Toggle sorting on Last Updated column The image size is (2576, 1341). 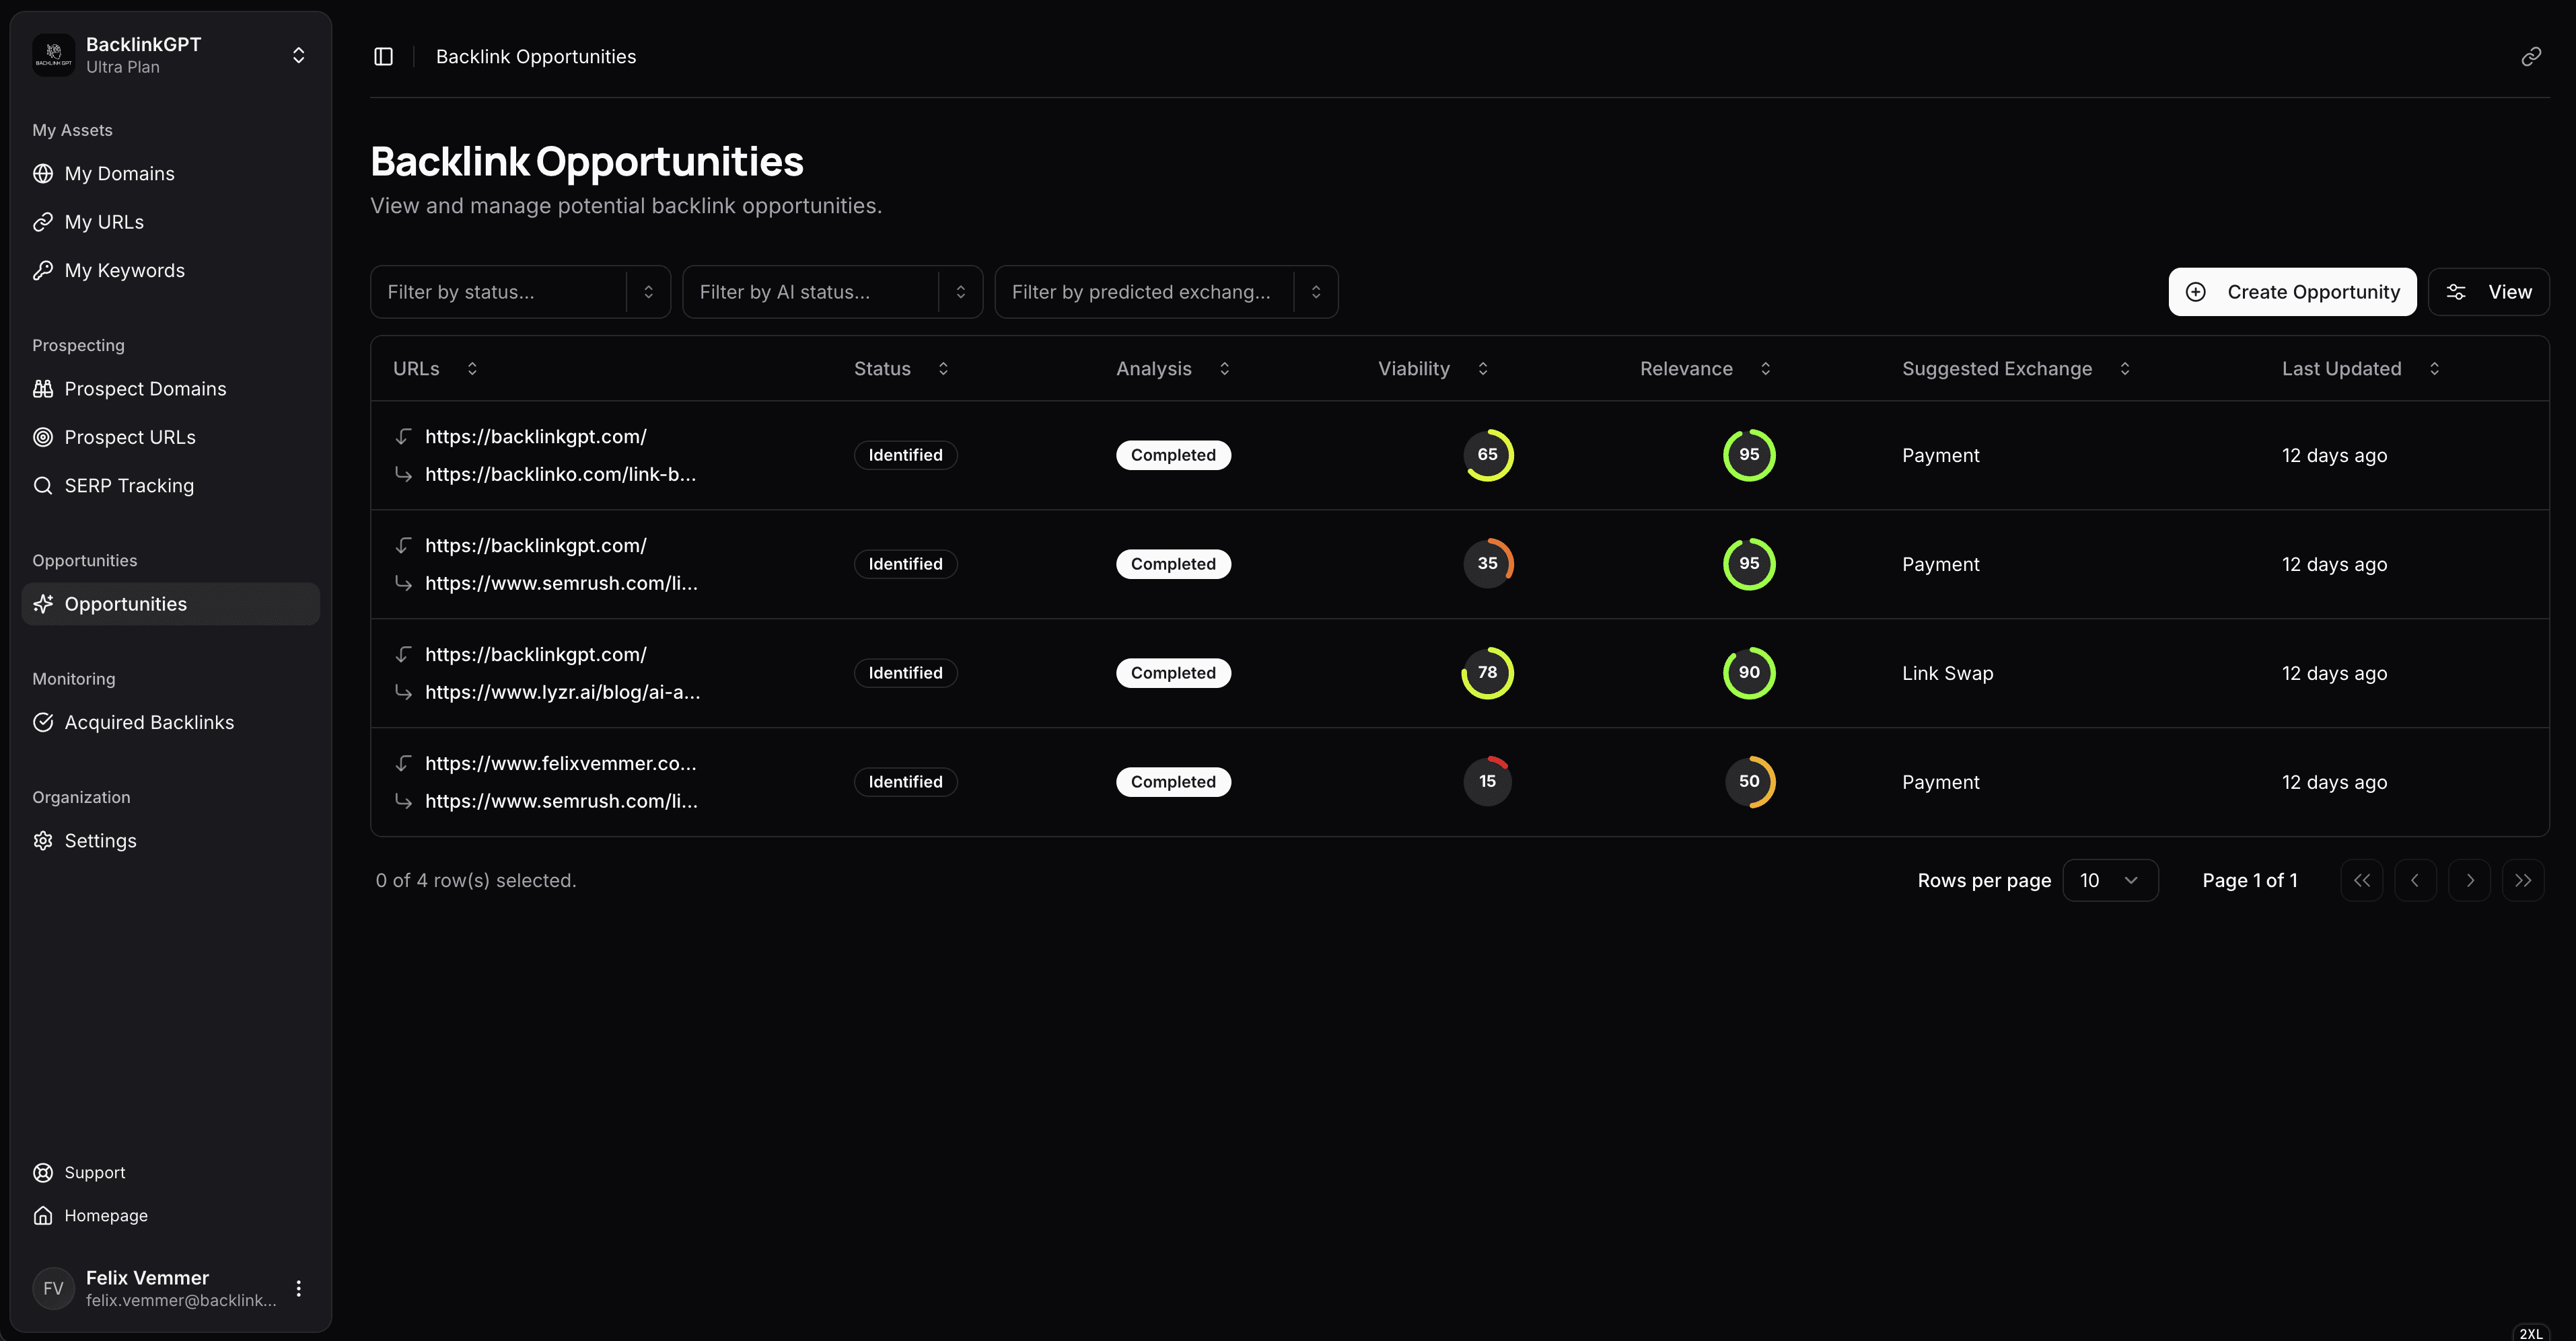coord(2434,369)
